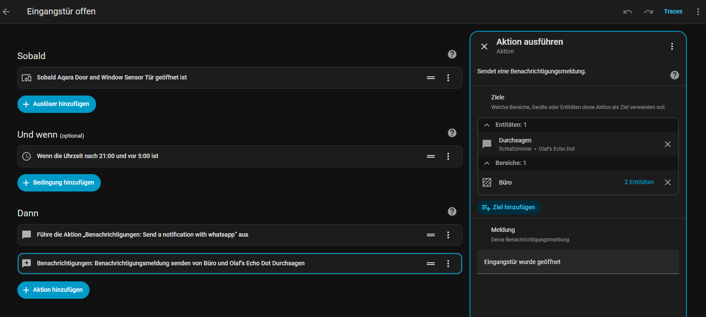Viewport: 706px width, 317px height.
Task: Collapse the Bereiche: 1 group
Action: (x=487, y=163)
